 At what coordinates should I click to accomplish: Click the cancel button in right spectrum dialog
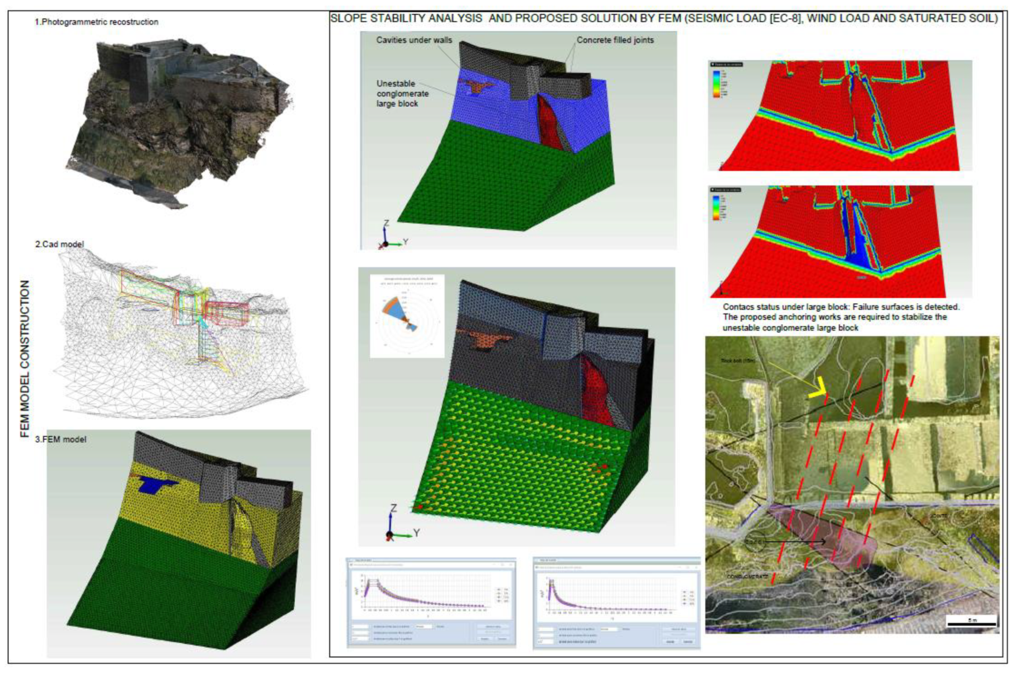pos(688,642)
